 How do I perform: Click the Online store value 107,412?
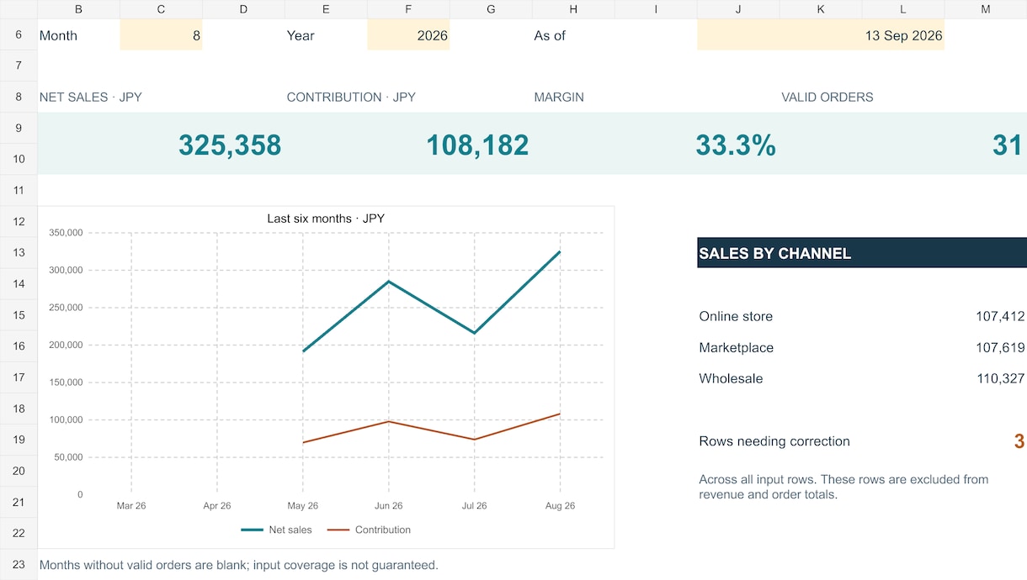[1000, 317]
